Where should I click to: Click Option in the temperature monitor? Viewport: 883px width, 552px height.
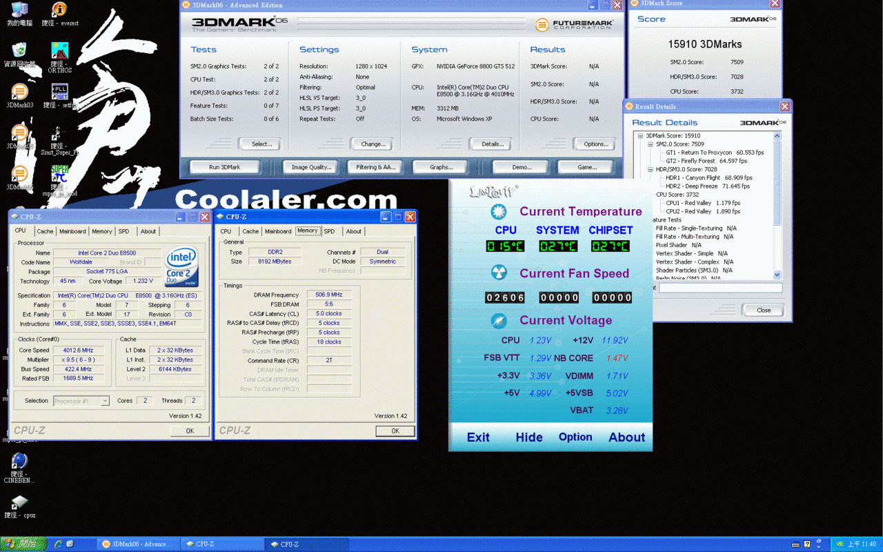point(575,437)
